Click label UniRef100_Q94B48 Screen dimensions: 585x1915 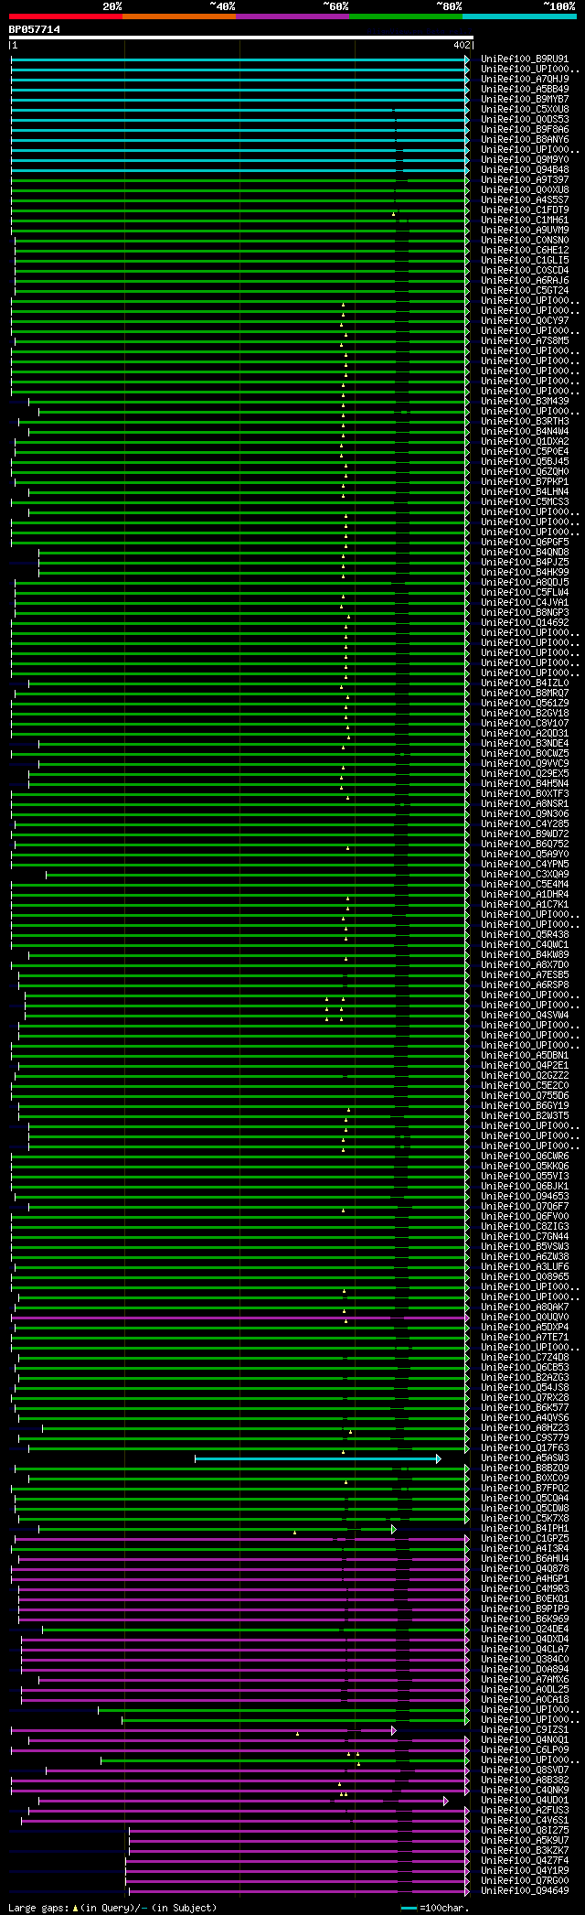(x=526, y=170)
